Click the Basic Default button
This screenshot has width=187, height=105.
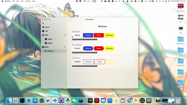(x=77, y=35)
